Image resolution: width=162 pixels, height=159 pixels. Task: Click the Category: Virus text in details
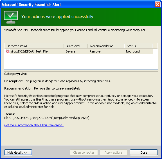click(x=16, y=74)
